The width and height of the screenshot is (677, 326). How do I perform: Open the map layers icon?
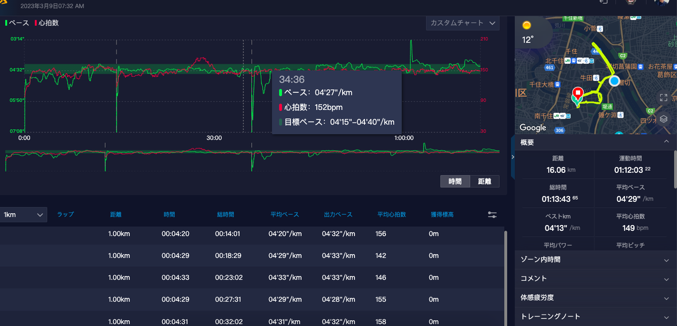point(663,118)
